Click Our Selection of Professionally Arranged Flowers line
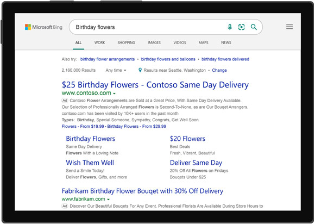Screen dimensions: 315x224 [155, 107]
